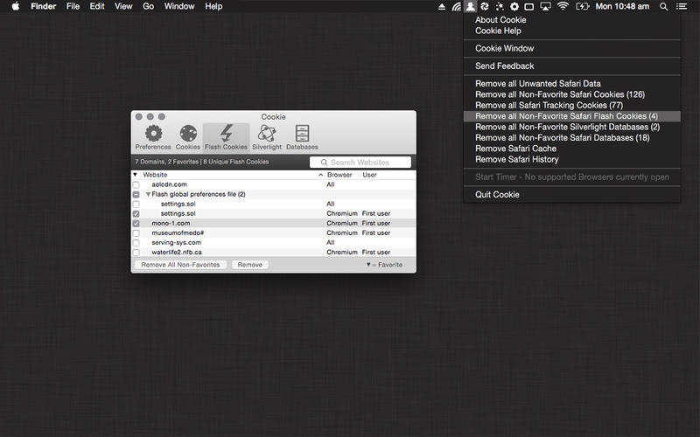Open the Window menu
The height and width of the screenshot is (437, 700).
tap(179, 6)
